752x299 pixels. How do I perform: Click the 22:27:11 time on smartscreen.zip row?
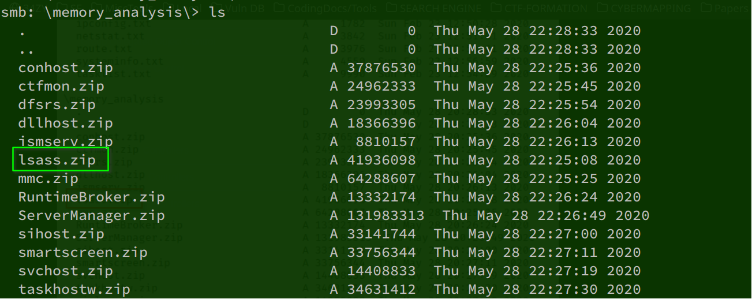tap(563, 253)
